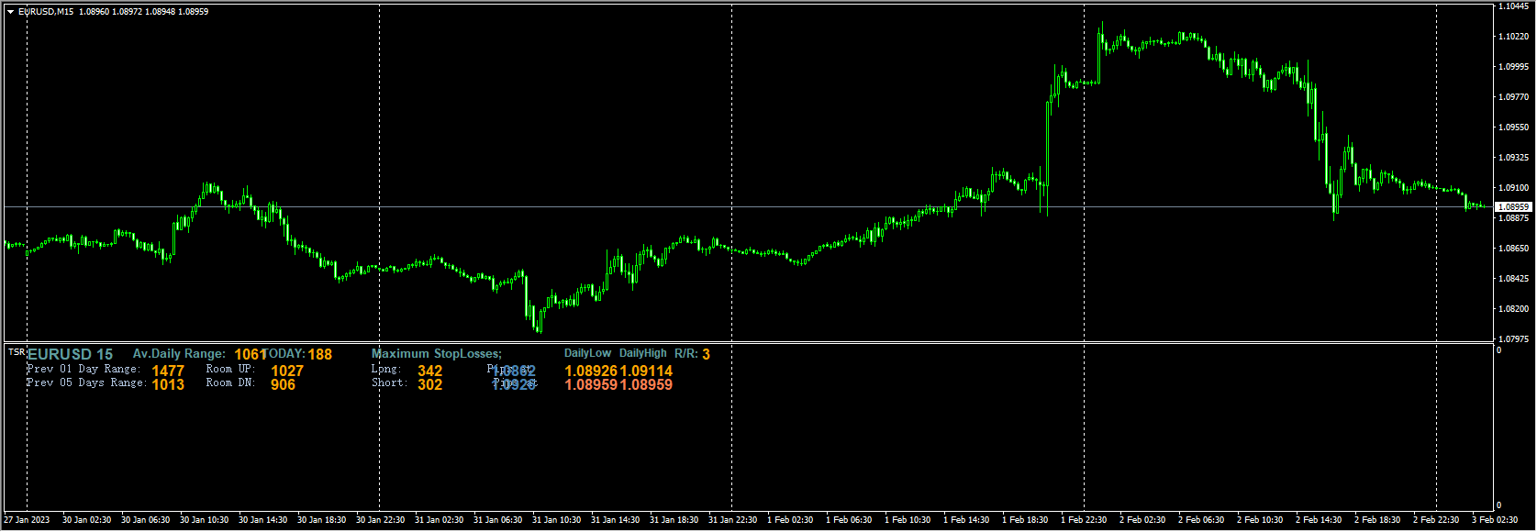Click the 31 Jan 06:30 time label

497,520
